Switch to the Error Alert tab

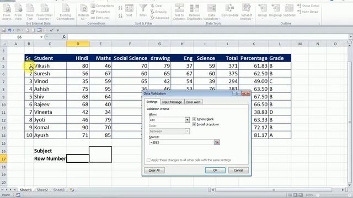coord(194,102)
